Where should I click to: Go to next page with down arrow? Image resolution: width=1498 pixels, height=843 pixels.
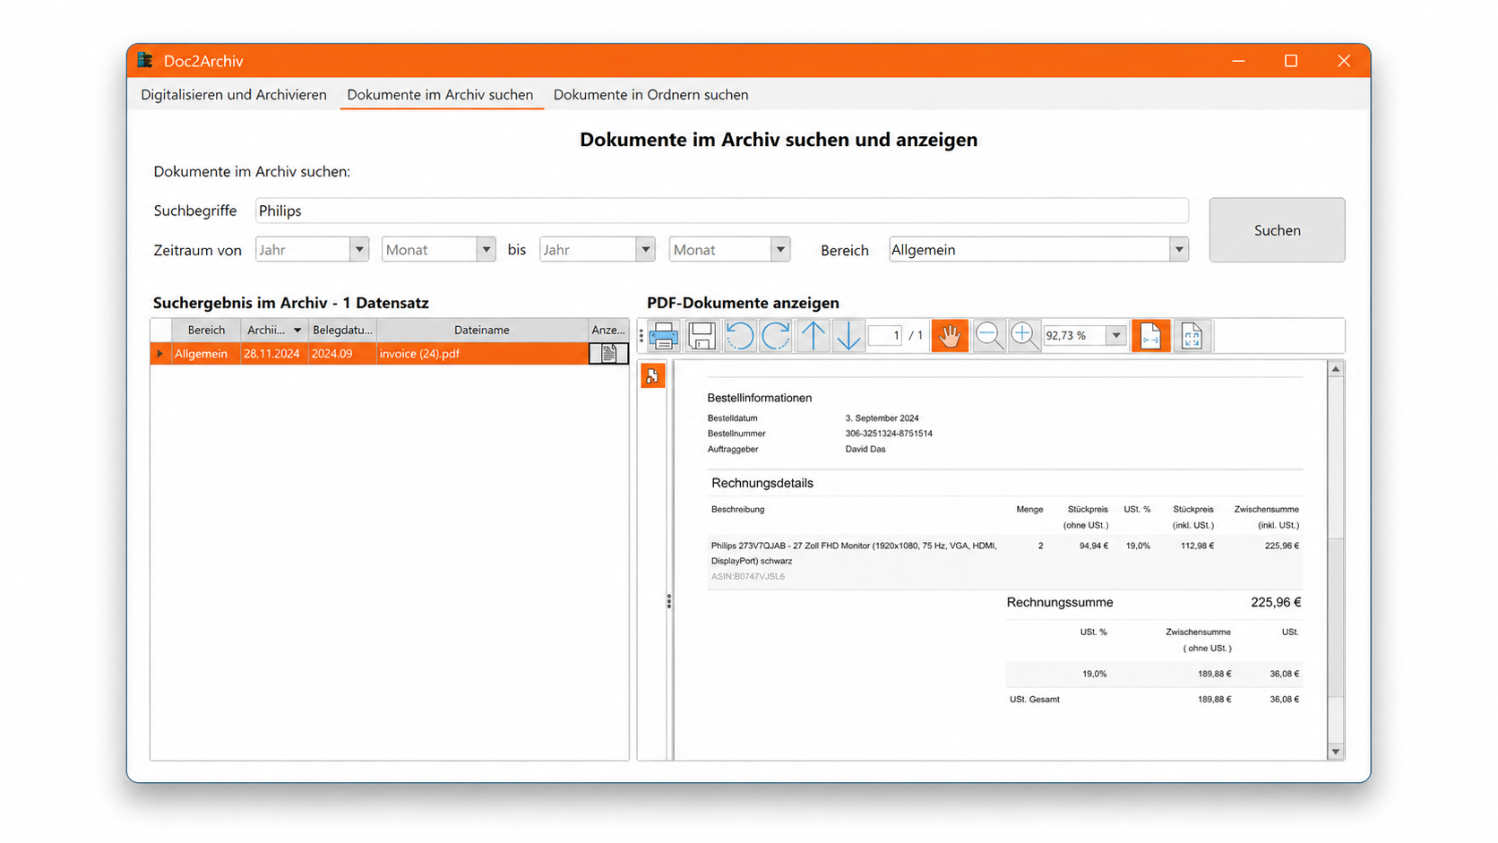(x=848, y=336)
